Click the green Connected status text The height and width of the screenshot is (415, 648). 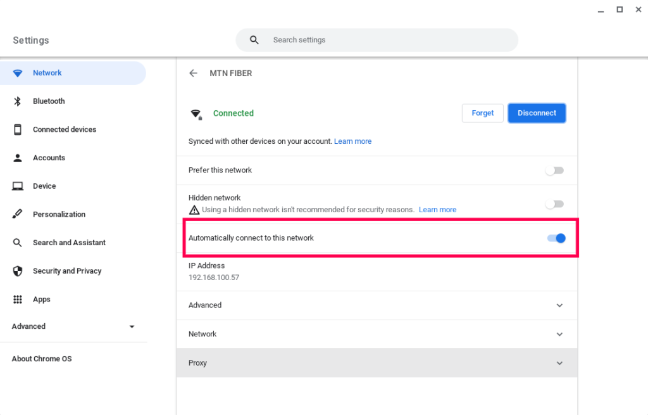[234, 113]
